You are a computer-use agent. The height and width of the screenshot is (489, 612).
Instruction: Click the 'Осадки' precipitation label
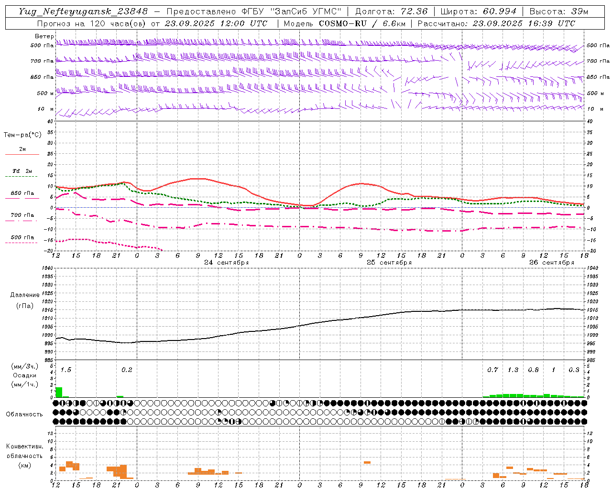click(x=24, y=375)
